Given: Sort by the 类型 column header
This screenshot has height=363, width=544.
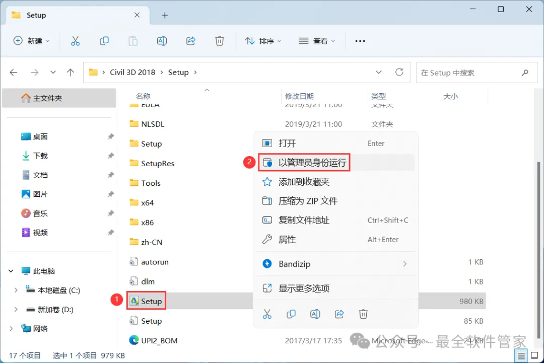Looking at the screenshot, I should pyautogui.click(x=378, y=96).
